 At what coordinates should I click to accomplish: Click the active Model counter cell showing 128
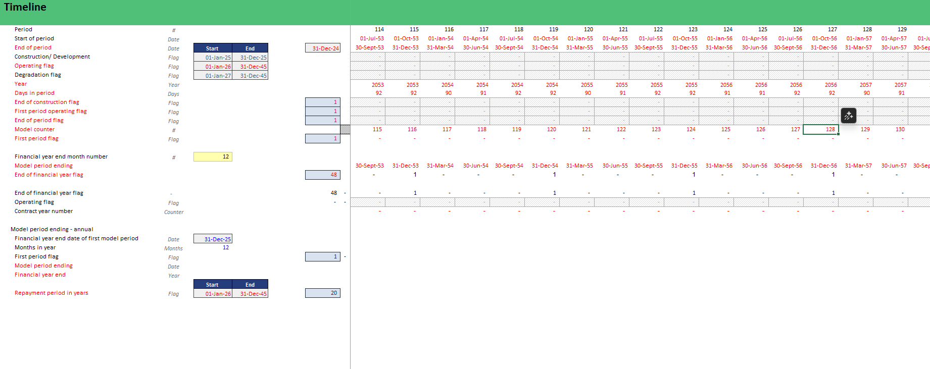click(821, 130)
